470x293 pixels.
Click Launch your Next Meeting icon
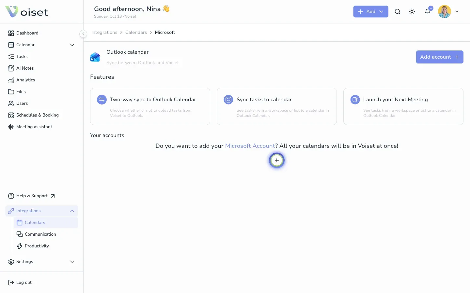355,100
